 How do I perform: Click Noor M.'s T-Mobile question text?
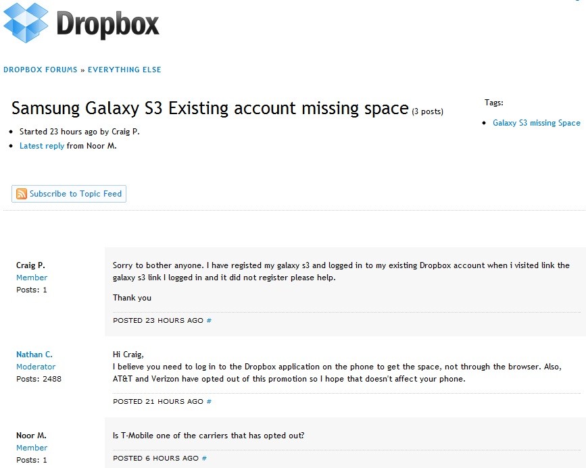tap(209, 436)
